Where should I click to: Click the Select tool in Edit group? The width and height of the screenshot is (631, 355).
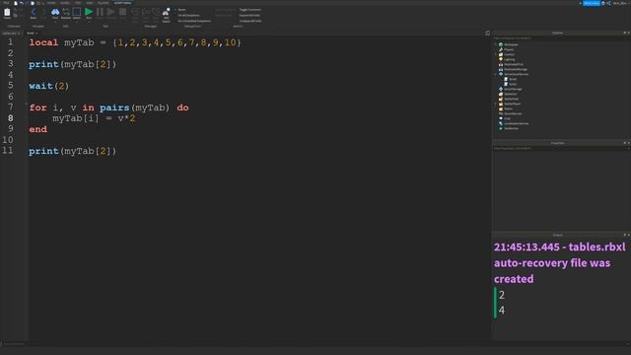coord(77,13)
